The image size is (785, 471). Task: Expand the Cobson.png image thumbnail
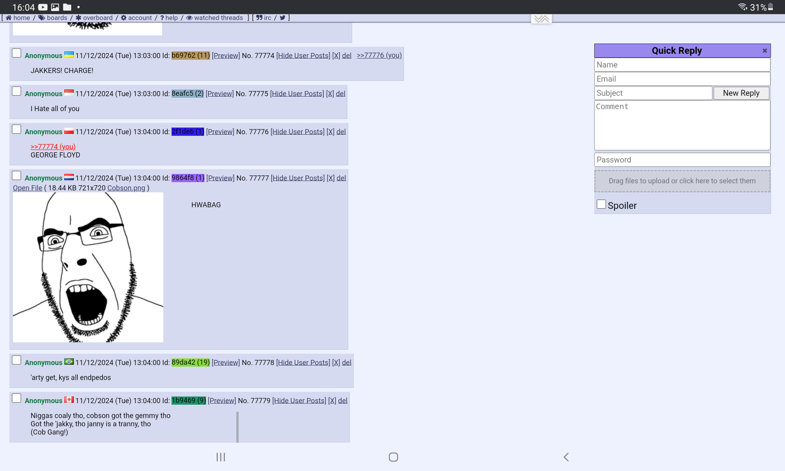click(x=88, y=267)
